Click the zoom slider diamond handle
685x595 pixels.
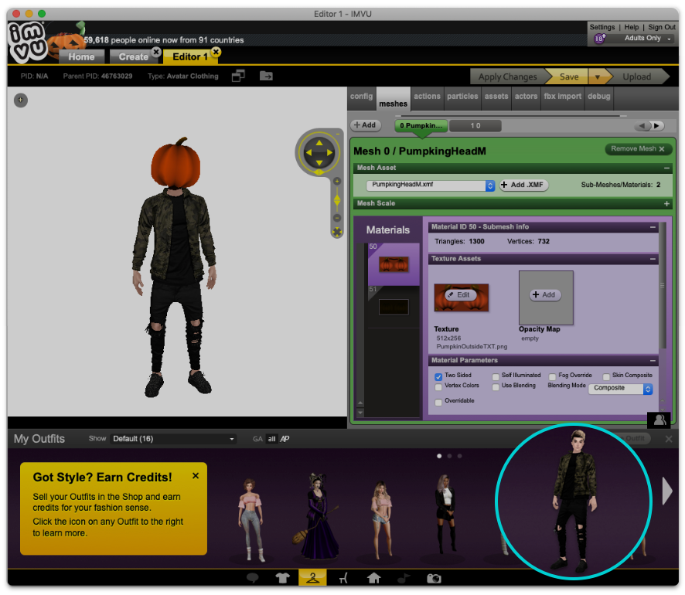click(337, 200)
